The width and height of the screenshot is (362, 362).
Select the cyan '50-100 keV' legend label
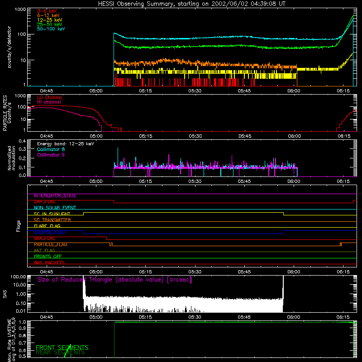coord(51,29)
